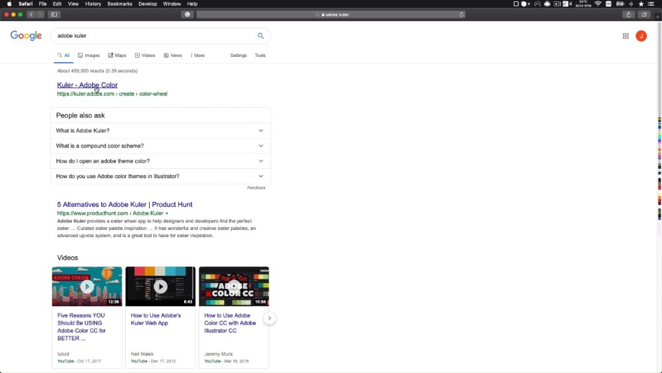Image resolution: width=662 pixels, height=373 pixels.
Task: Open the View menu
Action: tap(73, 4)
